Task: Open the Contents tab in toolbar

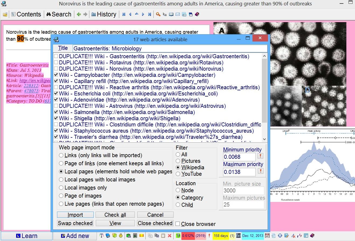Action: [26, 15]
